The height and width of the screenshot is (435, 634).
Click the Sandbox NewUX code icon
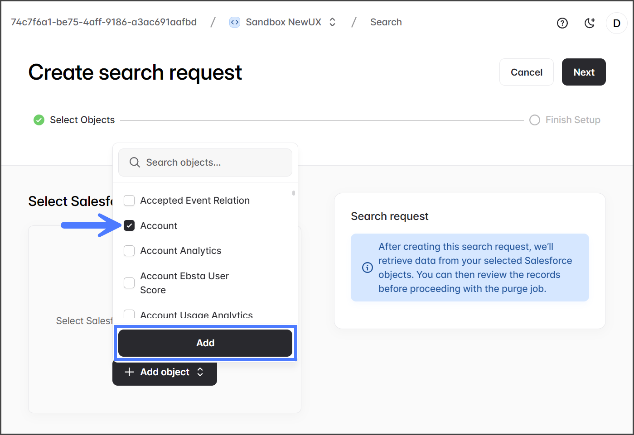[235, 22]
